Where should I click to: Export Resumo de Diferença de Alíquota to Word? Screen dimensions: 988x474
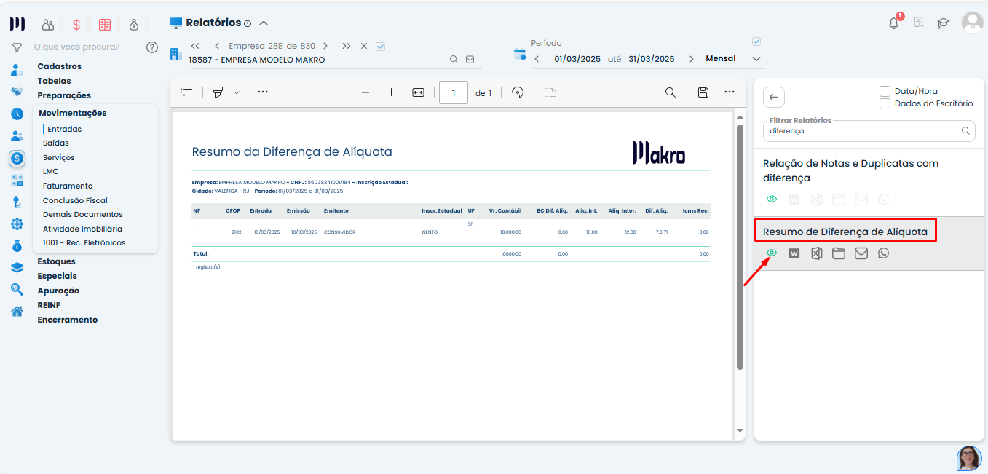tap(794, 253)
